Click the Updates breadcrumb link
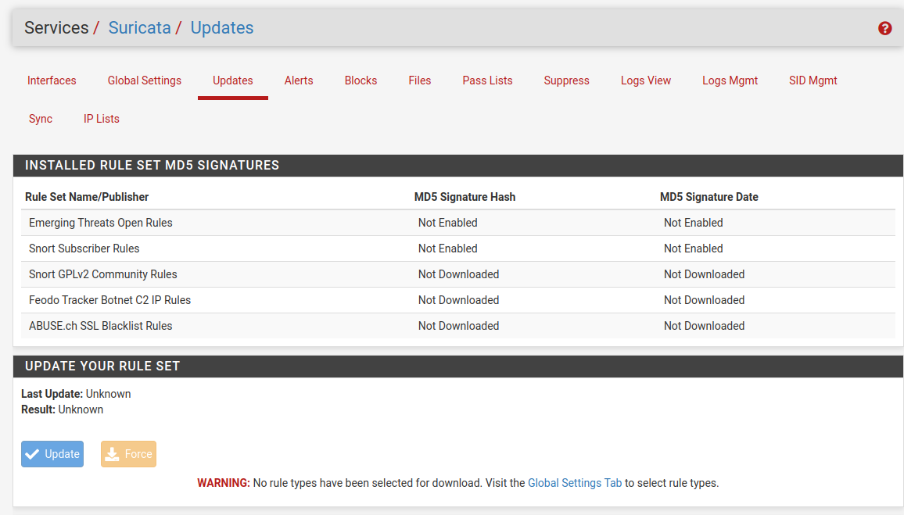 click(x=222, y=28)
